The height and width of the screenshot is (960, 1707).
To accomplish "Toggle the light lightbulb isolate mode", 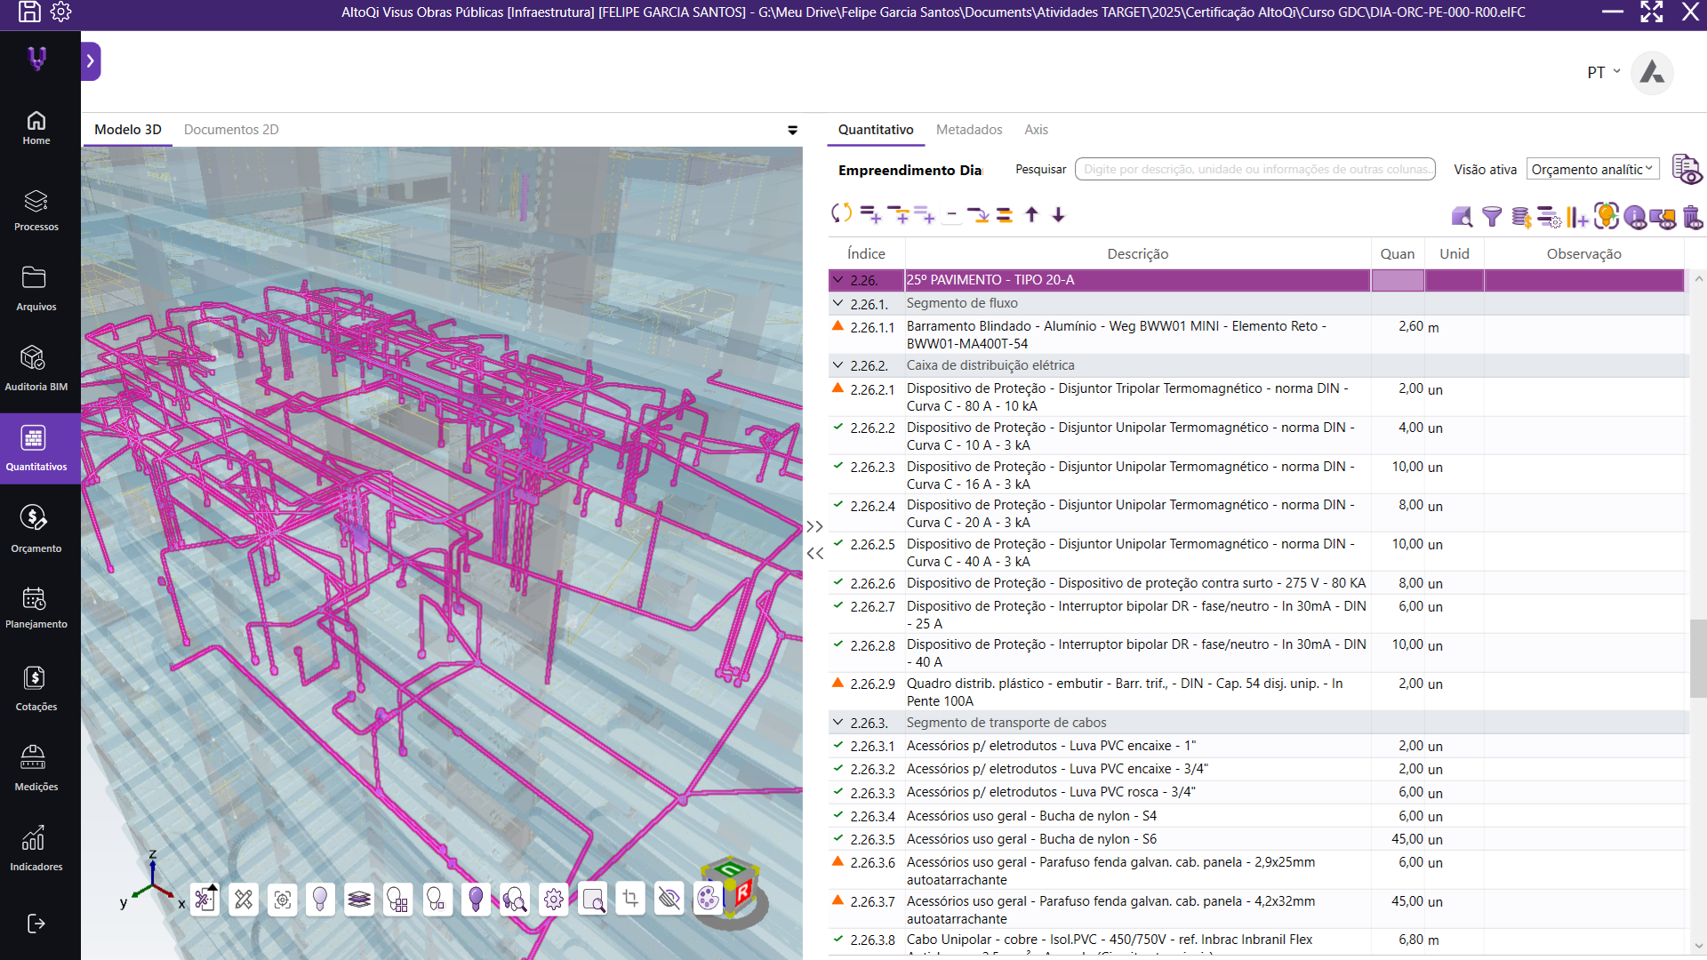I will click(320, 900).
